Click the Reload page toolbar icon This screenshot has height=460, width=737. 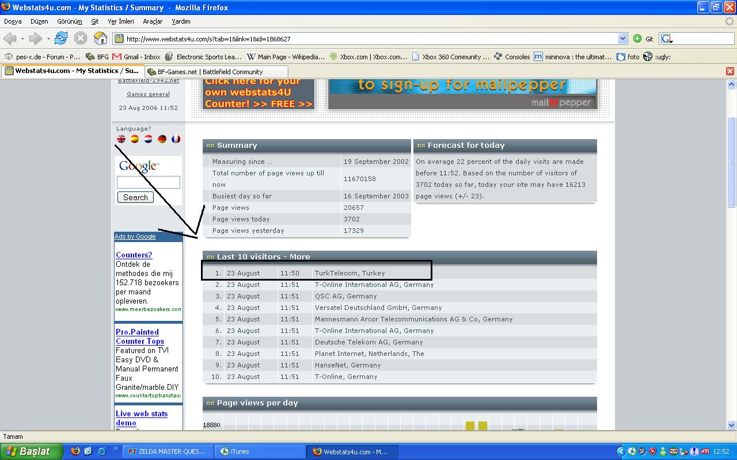[x=61, y=39]
